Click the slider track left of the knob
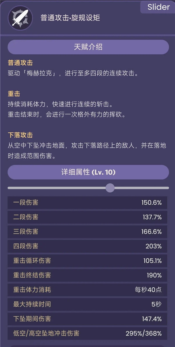This screenshot has width=175, height=347. (x=58, y=187)
